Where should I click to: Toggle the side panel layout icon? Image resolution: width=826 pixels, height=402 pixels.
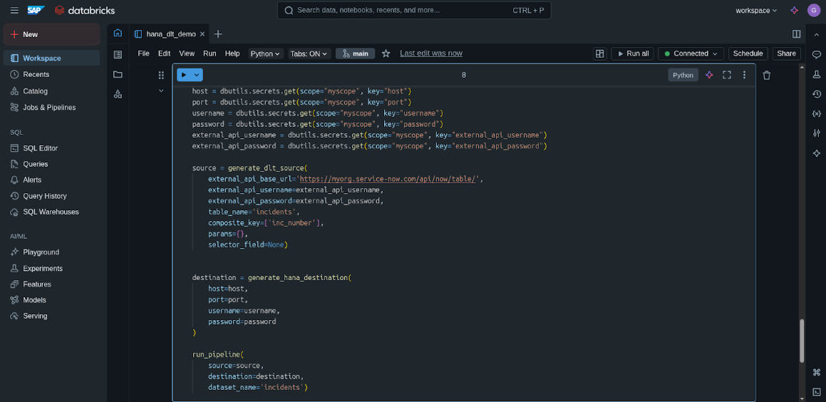[797, 33]
